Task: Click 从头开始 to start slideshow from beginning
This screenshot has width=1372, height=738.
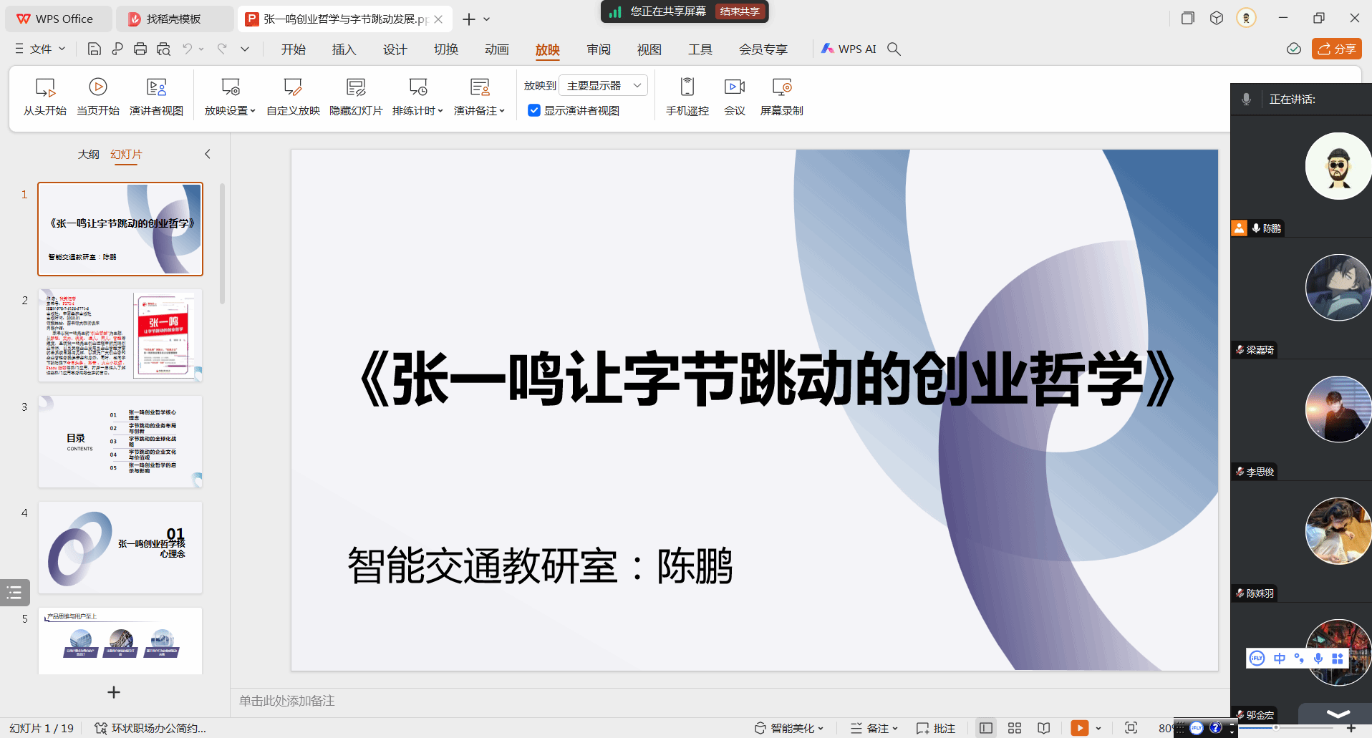Action: point(44,96)
